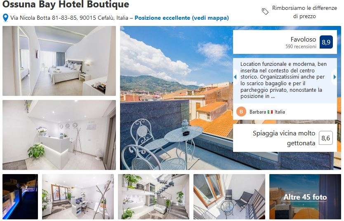This screenshot has height=221, width=344.
Task: Open the bedroom photo thumbnail
Action: click(x=59, y=61)
